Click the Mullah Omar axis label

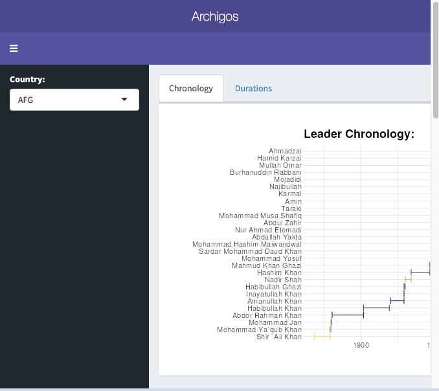(x=280, y=165)
